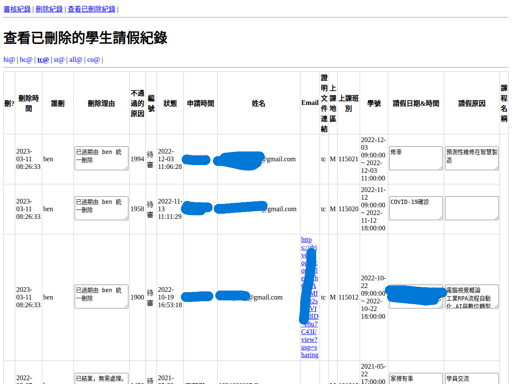Click the 刪除時間 column header
This screenshot has height=384, width=512.
tap(29, 103)
